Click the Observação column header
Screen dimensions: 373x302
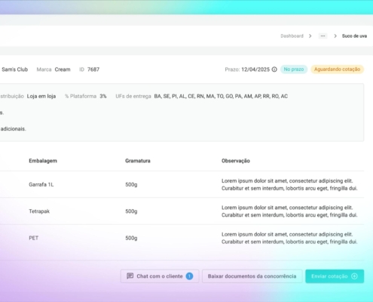point(236,161)
